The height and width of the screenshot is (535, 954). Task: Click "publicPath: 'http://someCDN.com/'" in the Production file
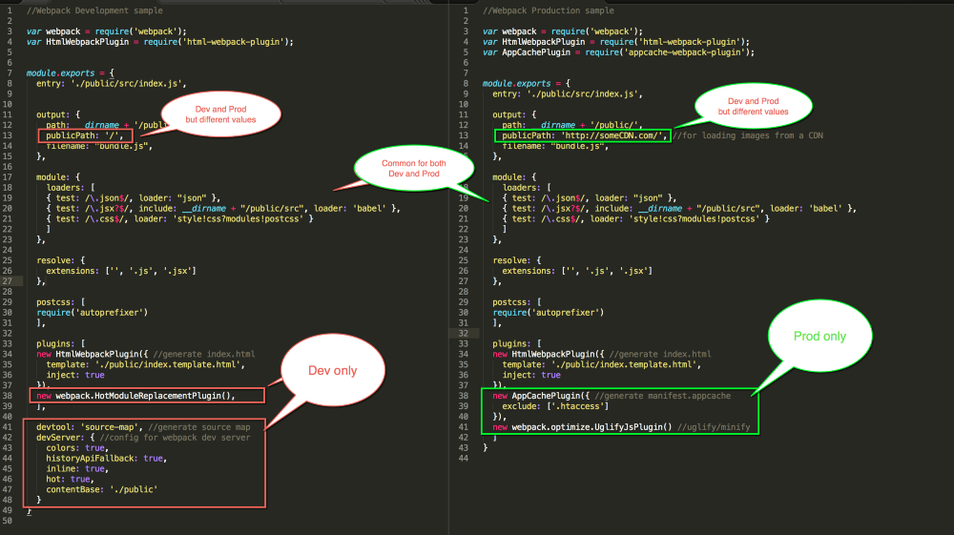[584, 135]
